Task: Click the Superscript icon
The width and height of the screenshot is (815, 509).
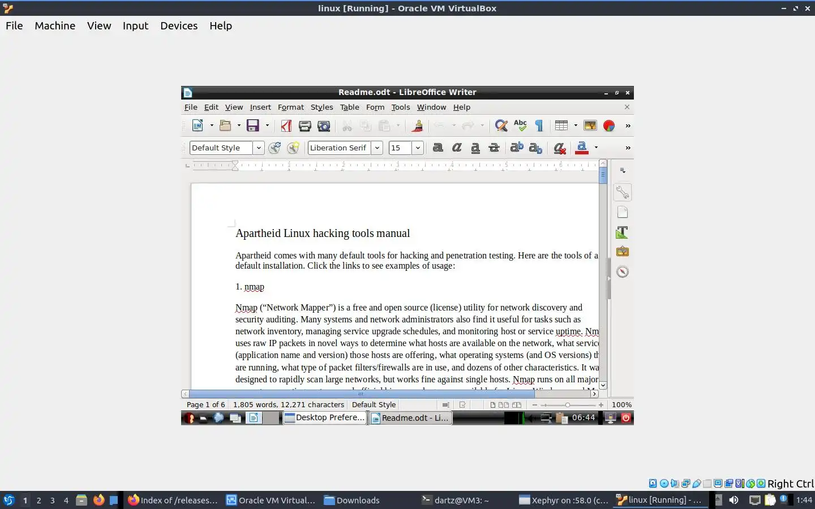Action: (517, 148)
